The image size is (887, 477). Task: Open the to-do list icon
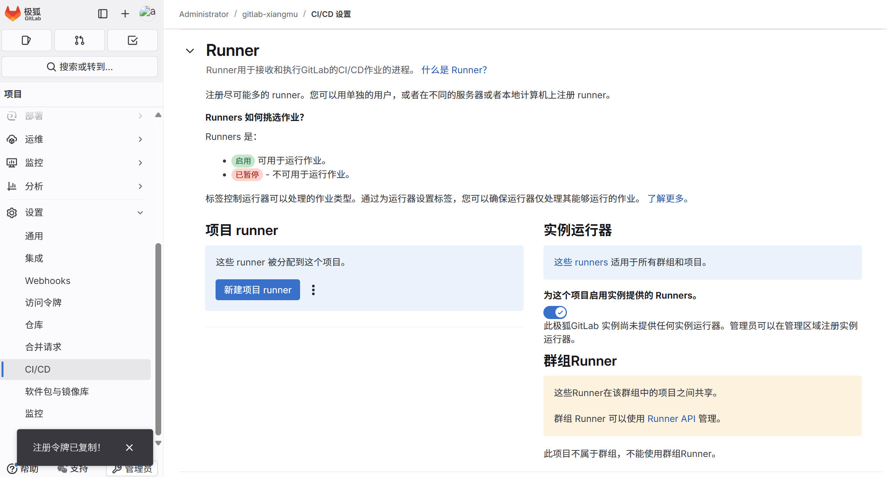(132, 40)
